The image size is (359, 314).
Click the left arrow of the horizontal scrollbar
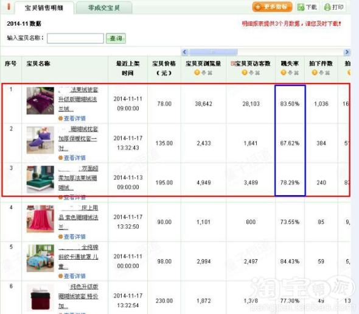[x=185, y=52]
